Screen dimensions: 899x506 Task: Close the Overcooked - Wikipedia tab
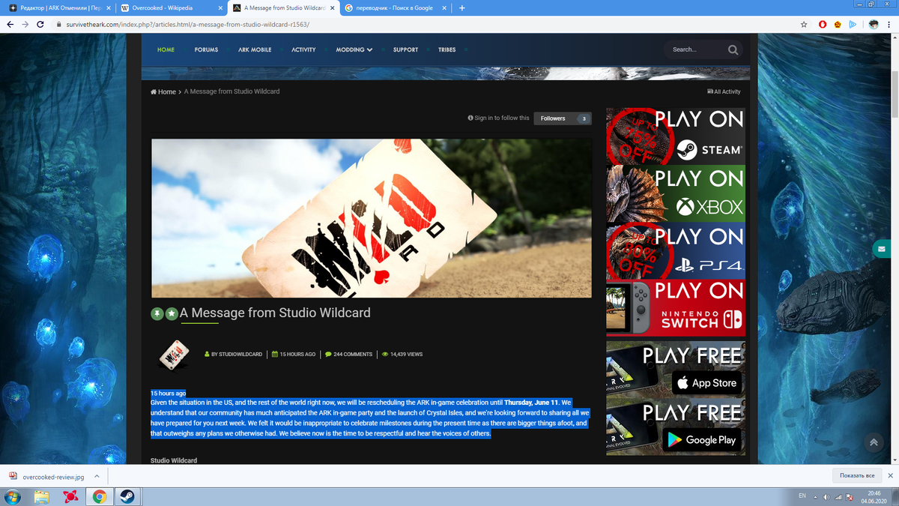click(220, 8)
